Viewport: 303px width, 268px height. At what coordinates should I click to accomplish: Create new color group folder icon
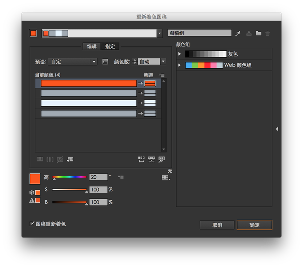(258, 33)
